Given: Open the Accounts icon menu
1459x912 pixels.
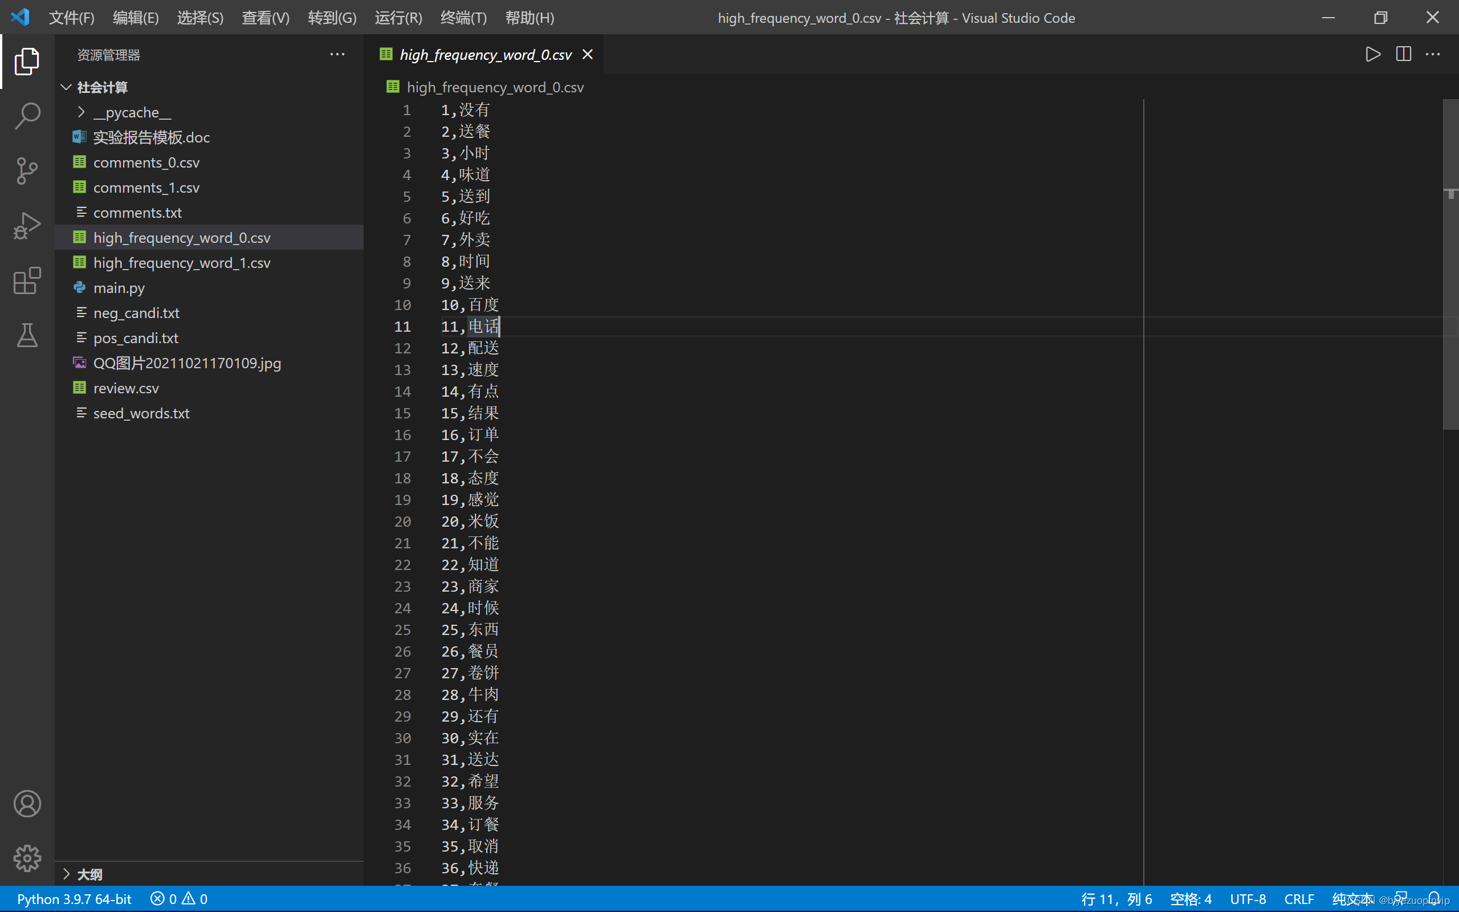Looking at the screenshot, I should [27, 804].
